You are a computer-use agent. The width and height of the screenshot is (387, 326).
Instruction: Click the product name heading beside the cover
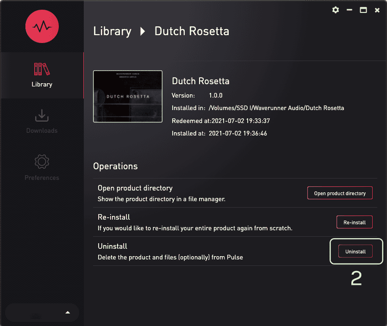pyautogui.click(x=200, y=81)
